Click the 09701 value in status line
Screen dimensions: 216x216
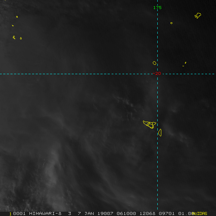167,213
